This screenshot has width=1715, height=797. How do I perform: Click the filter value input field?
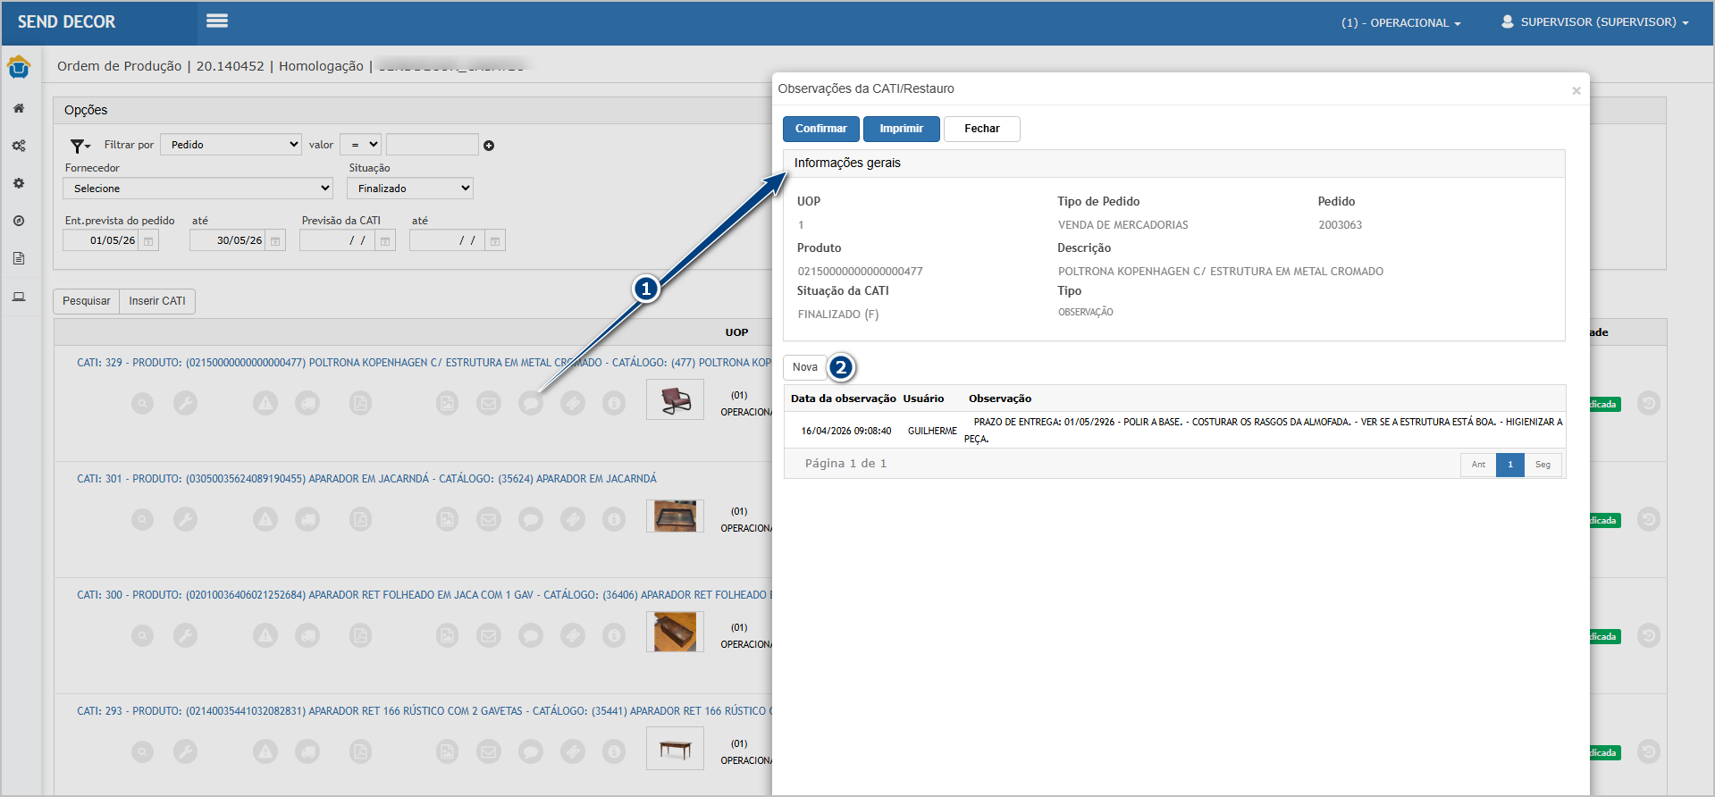click(x=433, y=145)
